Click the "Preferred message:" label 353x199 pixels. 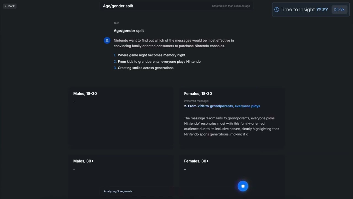pos(196,101)
